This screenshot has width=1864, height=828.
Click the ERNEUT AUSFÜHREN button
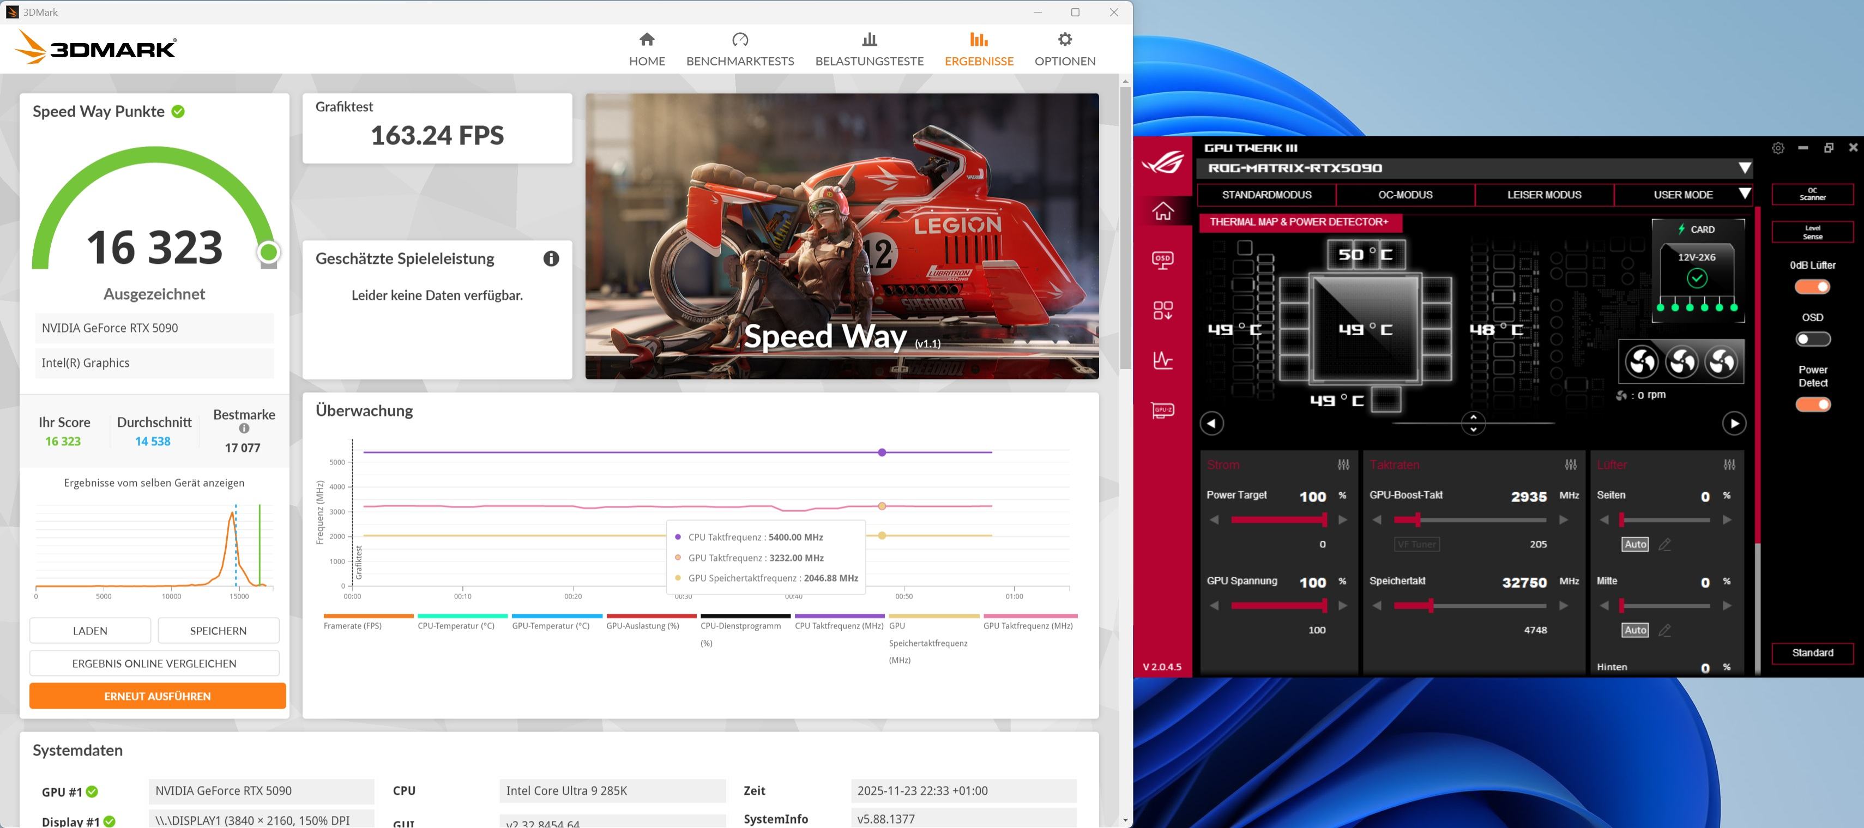click(157, 696)
